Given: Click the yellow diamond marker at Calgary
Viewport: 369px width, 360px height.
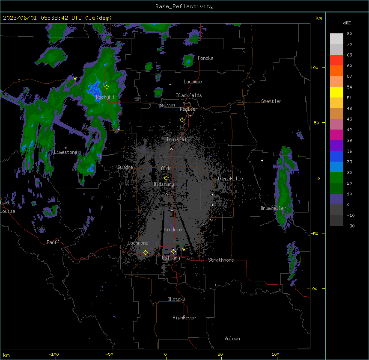Looking at the screenshot, I should (x=173, y=251).
